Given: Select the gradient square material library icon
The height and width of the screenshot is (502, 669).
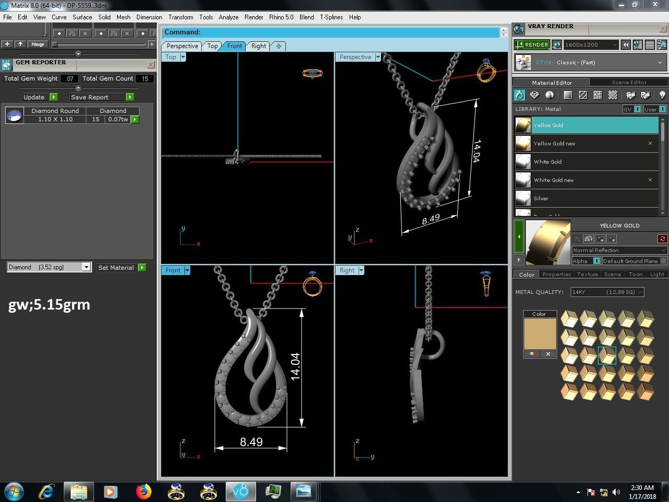Looking at the screenshot, I should [568, 95].
